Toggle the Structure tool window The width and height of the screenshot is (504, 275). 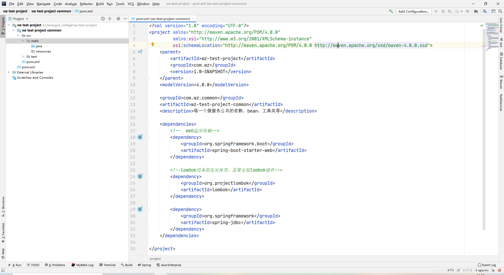point(3,207)
